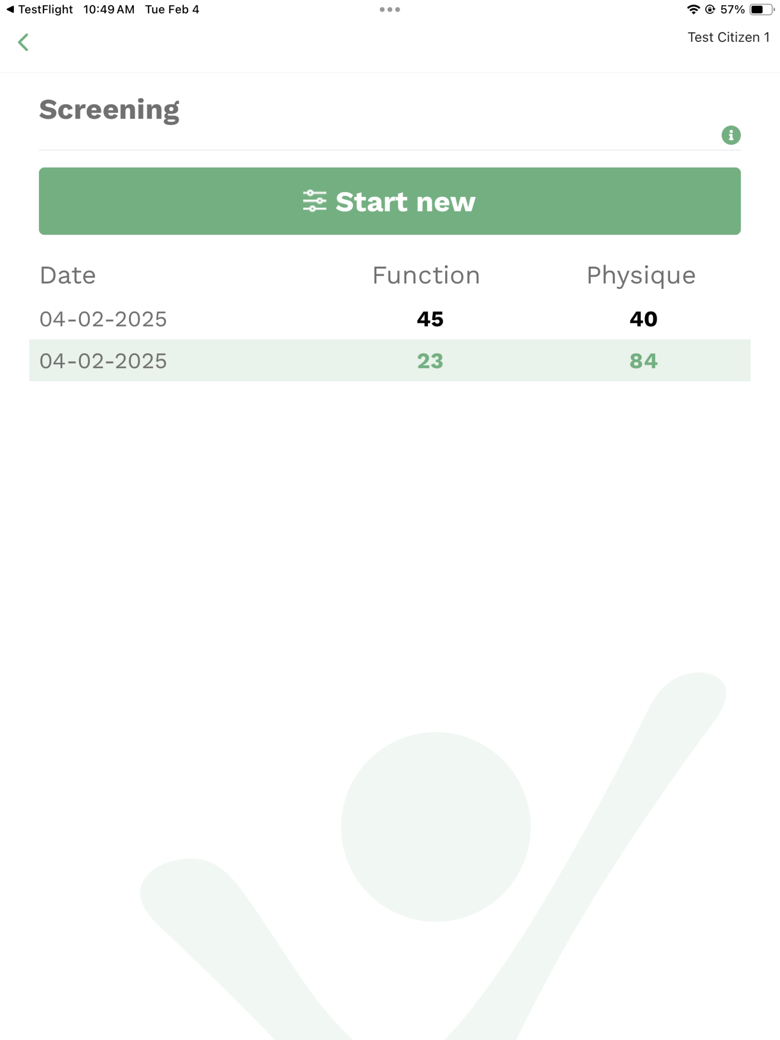Select the highlighted 04-02-2025 screening row
This screenshot has width=780, height=1040.
[390, 361]
